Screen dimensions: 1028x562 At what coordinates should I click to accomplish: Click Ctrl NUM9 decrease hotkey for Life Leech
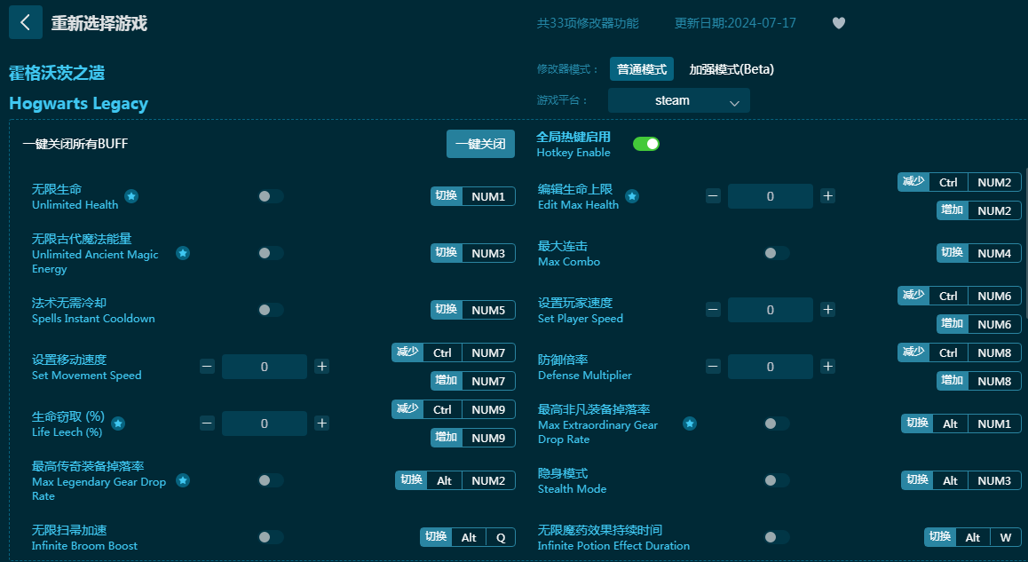pyautogui.click(x=454, y=410)
